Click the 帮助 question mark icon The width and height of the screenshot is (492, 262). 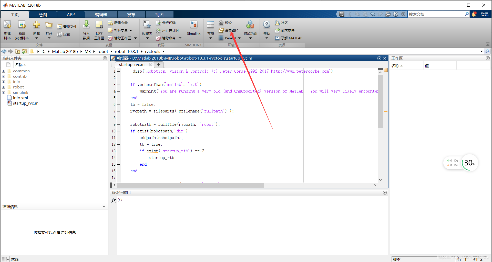(x=267, y=25)
